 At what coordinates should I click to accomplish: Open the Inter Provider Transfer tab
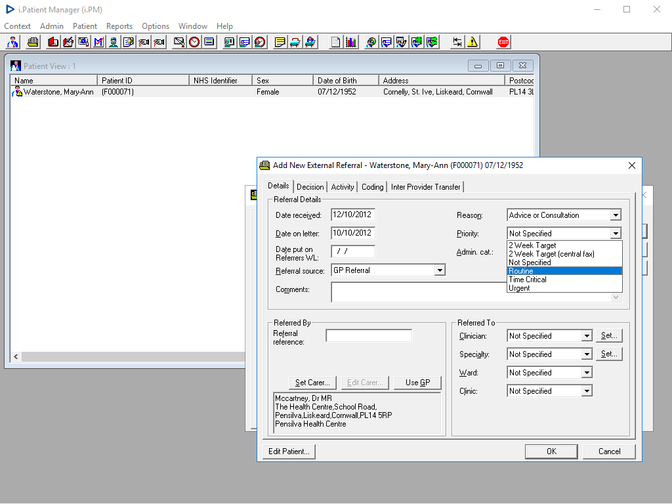(425, 187)
